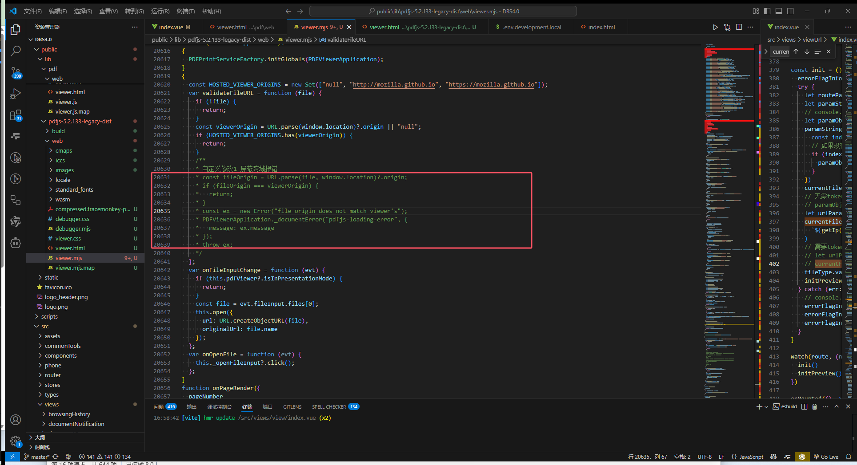The height and width of the screenshot is (465, 857).
Task: Open the Run and Debug view
Action: click(16, 94)
